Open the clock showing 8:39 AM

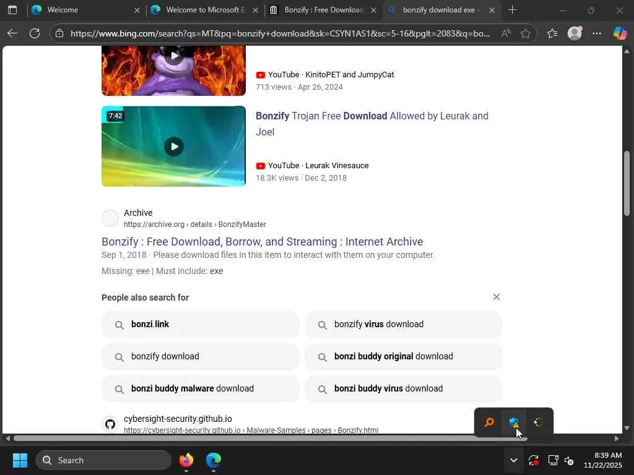coord(602,460)
